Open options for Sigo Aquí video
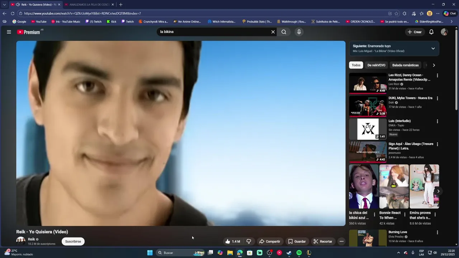This screenshot has width=459, height=258. click(x=437, y=144)
